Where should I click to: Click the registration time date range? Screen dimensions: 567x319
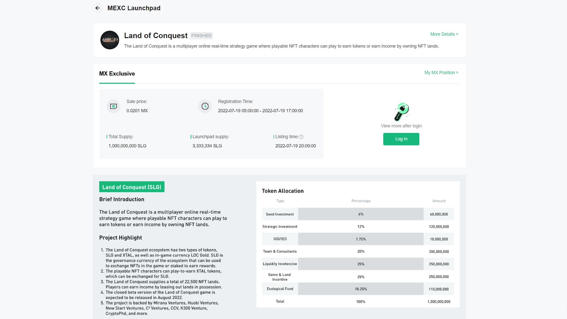[x=260, y=111]
